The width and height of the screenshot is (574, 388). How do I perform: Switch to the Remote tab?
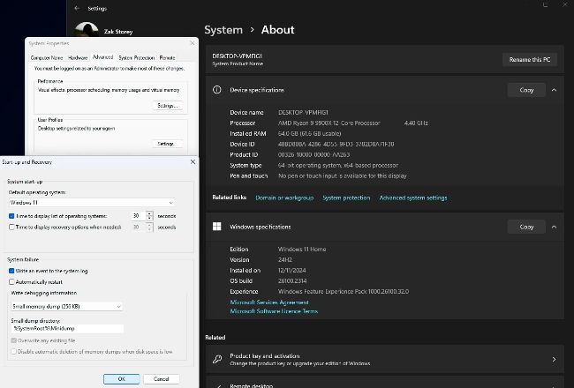pos(167,58)
